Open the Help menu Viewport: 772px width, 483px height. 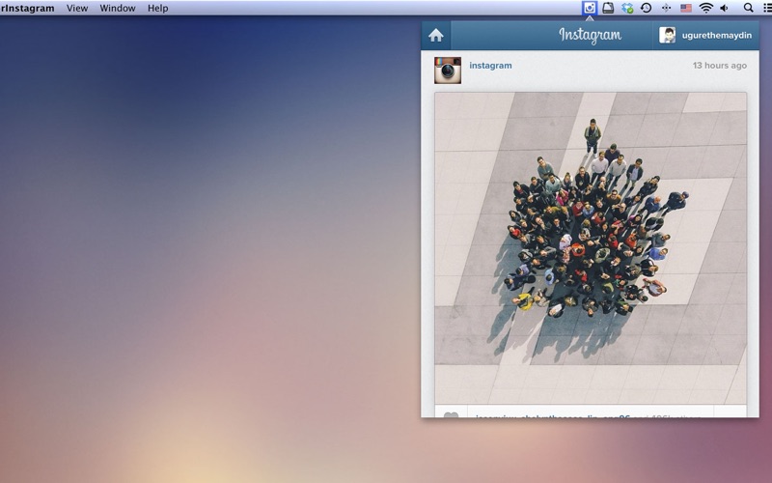(x=157, y=8)
